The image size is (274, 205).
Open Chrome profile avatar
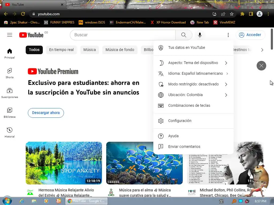click(x=260, y=14)
